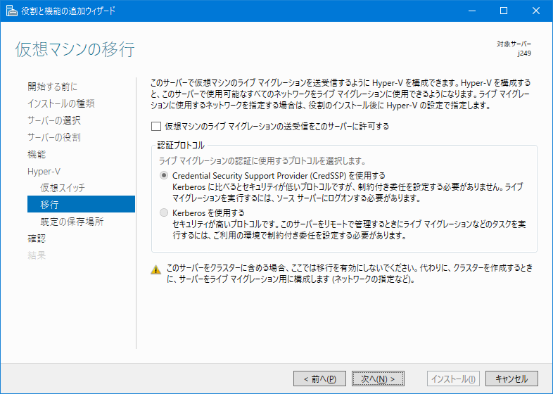
Task: Minimize the wizard window
Action: [471, 11]
